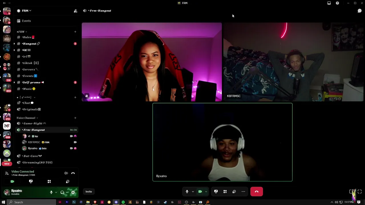This screenshot has width=365, height=205.
Task: Open the inbox icon in the title bar
Action: pos(329,3)
